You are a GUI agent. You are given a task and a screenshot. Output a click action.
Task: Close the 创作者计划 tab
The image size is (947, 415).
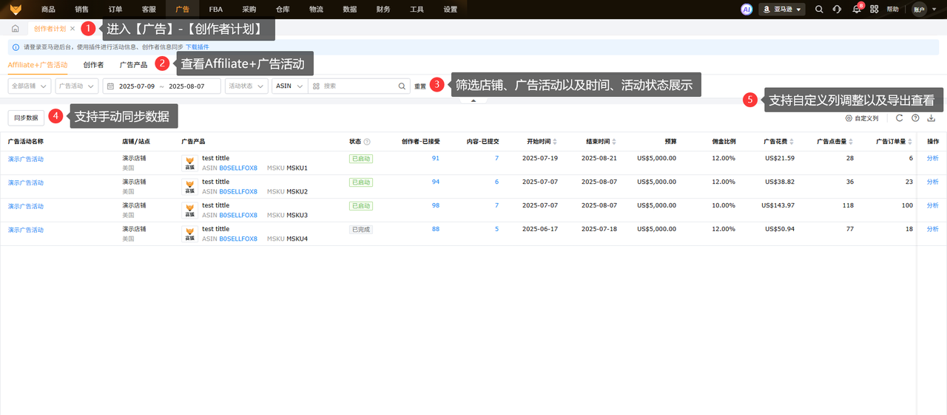[x=73, y=29]
